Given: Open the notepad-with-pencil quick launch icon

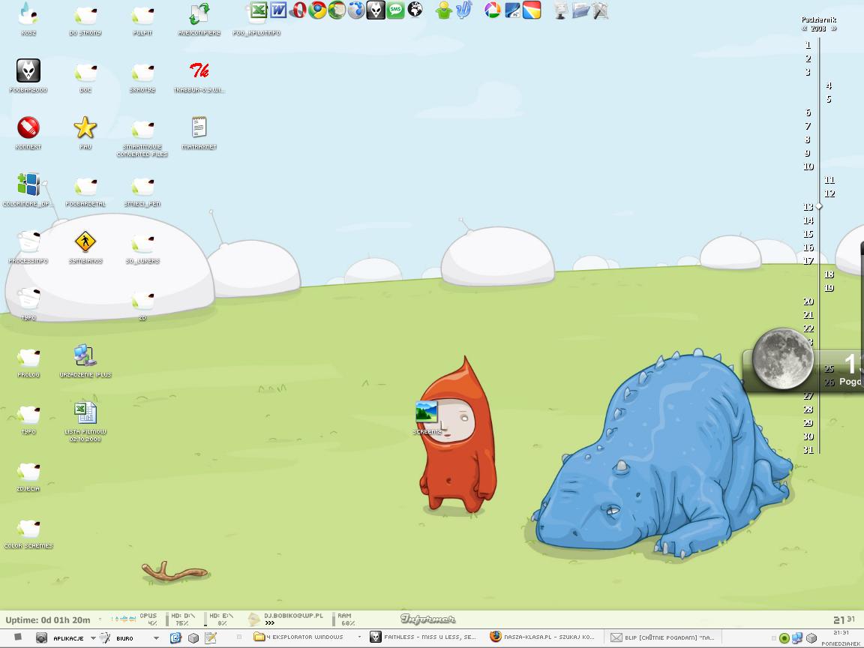Looking at the screenshot, I should click(211, 638).
